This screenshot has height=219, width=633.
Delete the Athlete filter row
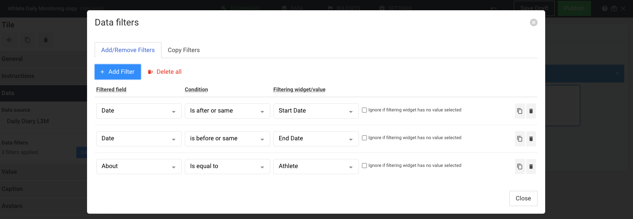(x=531, y=167)
